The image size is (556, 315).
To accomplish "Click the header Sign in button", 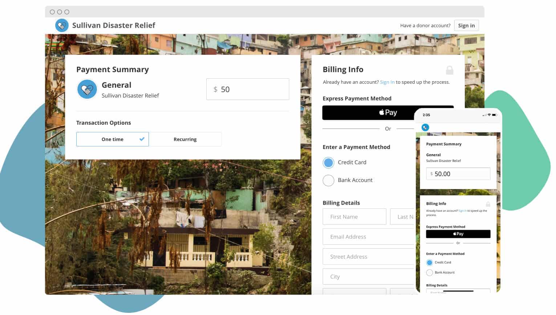I will coord(466,25).
